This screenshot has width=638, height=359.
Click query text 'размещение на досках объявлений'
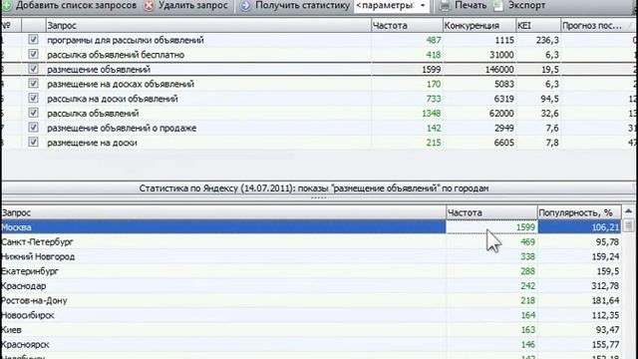tap(121, 84)
